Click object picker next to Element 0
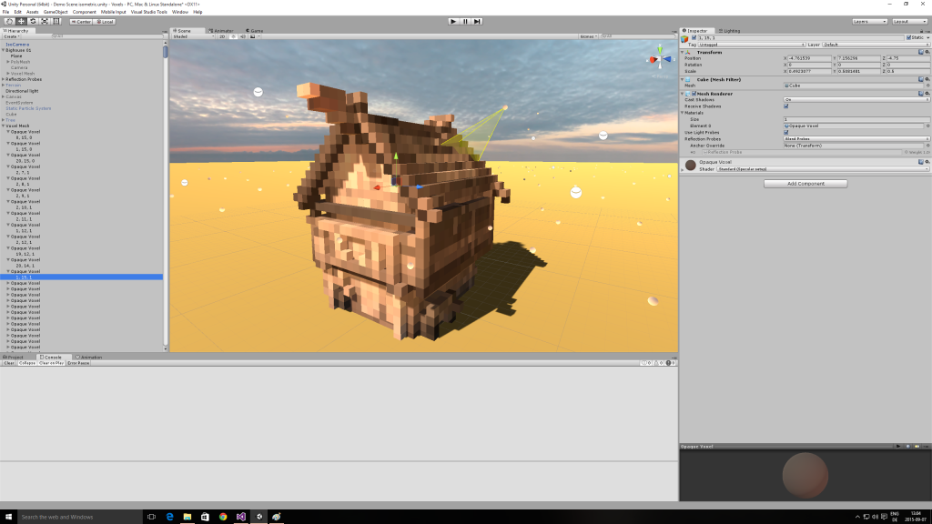Image resolution: width=932 pixels, height=524 pixels. coord(927,126)
